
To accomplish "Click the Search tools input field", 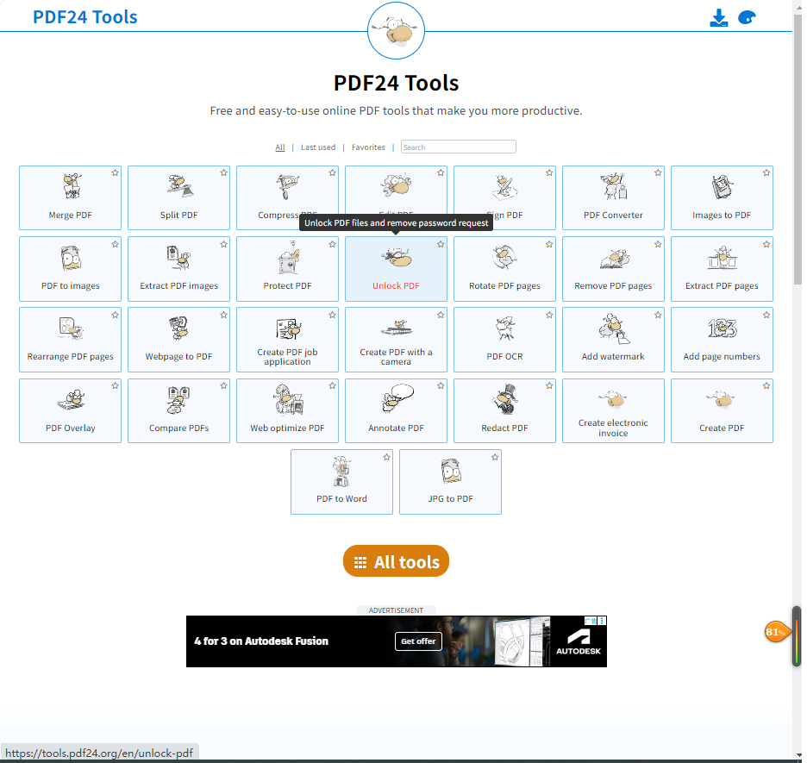I will pos(459,147).
